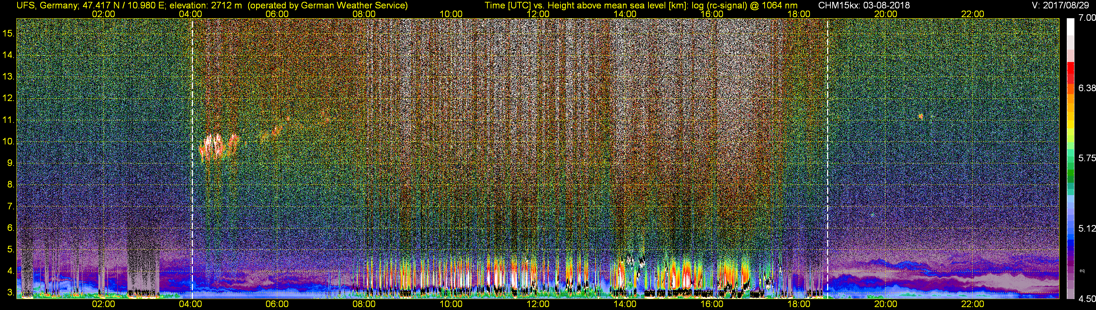Select the "(operated by German Weather Service)" text
This screenshot has width=1096, height=310.
pos(327,5)
